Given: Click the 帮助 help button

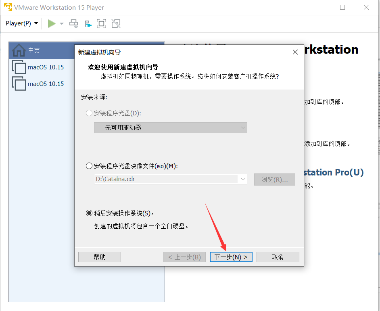Looking at the screenshot, I should 100,257.
